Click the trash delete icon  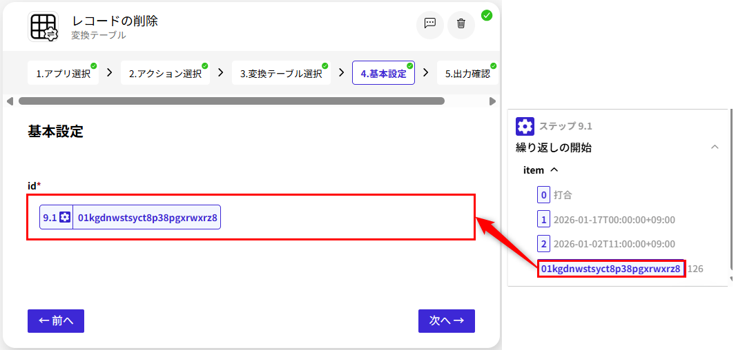pyautogui.click(x=461, y=23)
